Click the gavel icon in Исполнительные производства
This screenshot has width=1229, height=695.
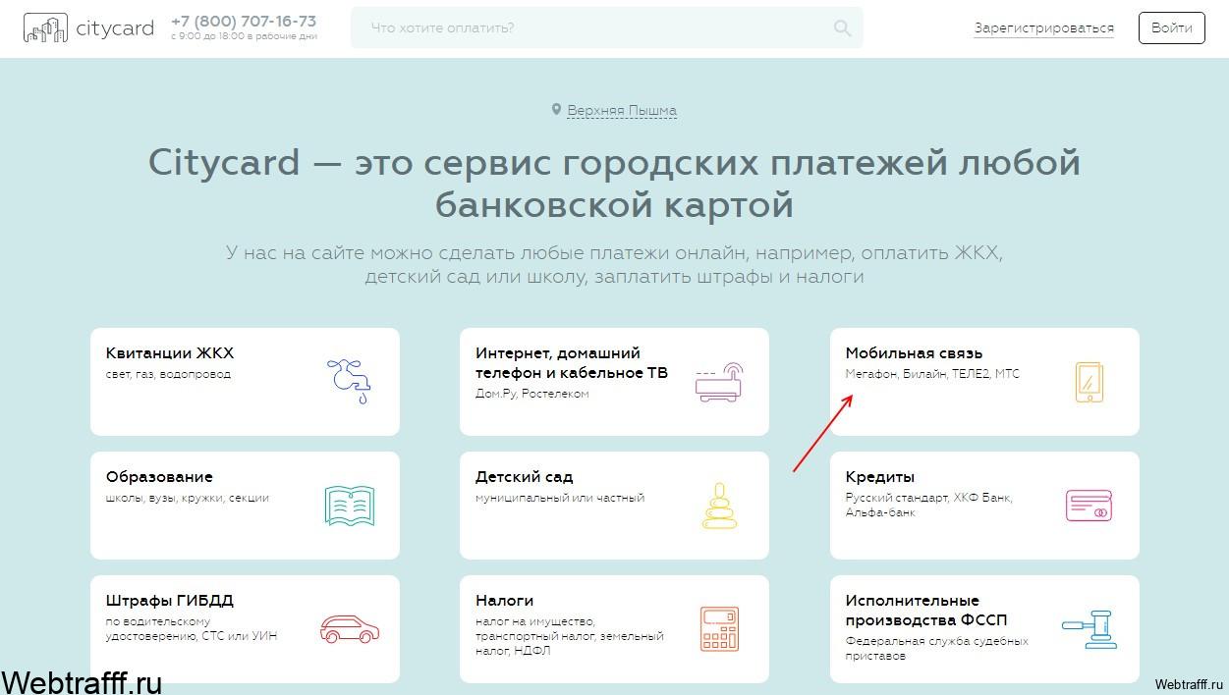tap(1089, 629)
